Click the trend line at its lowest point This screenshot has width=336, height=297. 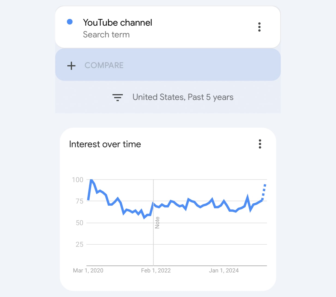144,218
